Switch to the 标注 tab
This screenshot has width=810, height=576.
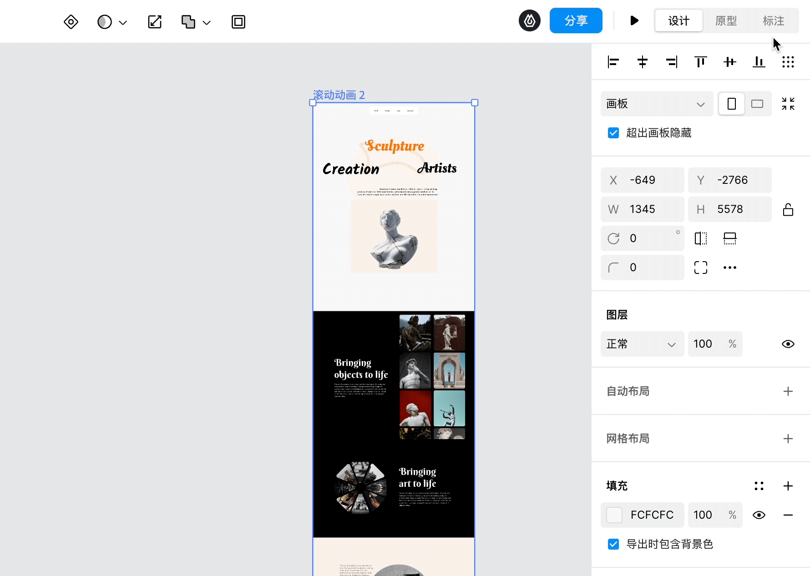[x=774, y=21]
